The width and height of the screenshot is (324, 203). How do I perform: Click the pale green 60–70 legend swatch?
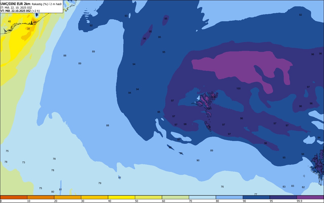[x=175, y=197]
